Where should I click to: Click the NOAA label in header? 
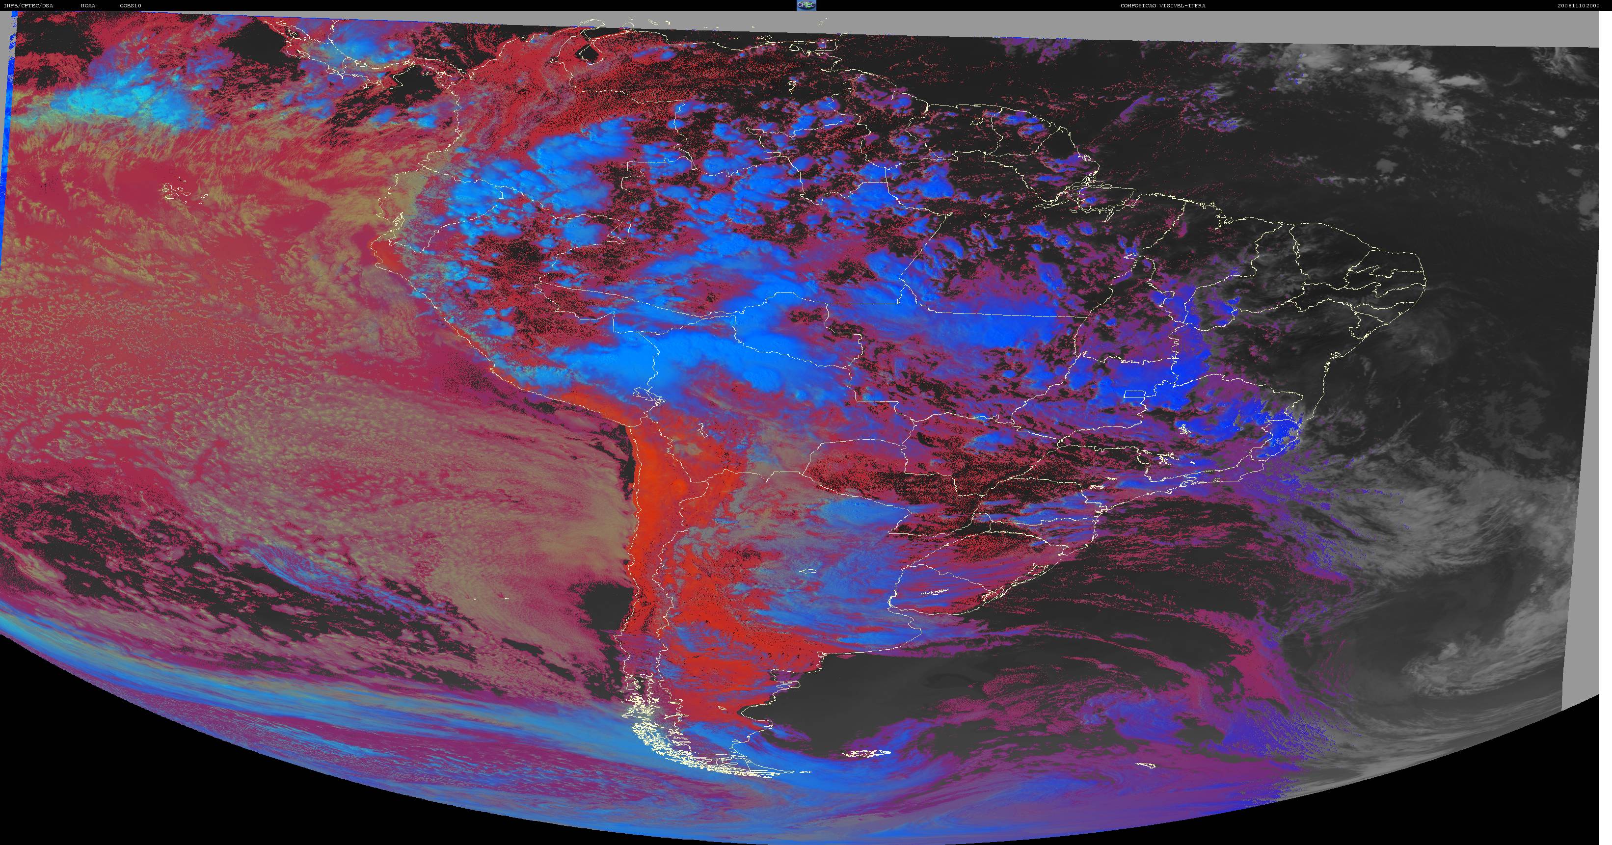pyautogui.click(x=88, y=5)
